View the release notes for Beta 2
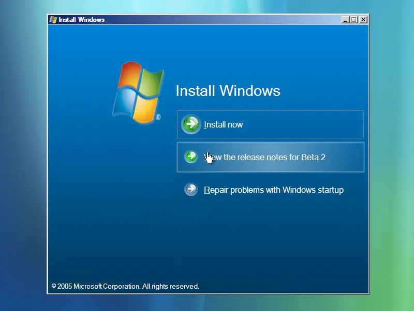Screen dimensions: 414x311 (270, 157)
